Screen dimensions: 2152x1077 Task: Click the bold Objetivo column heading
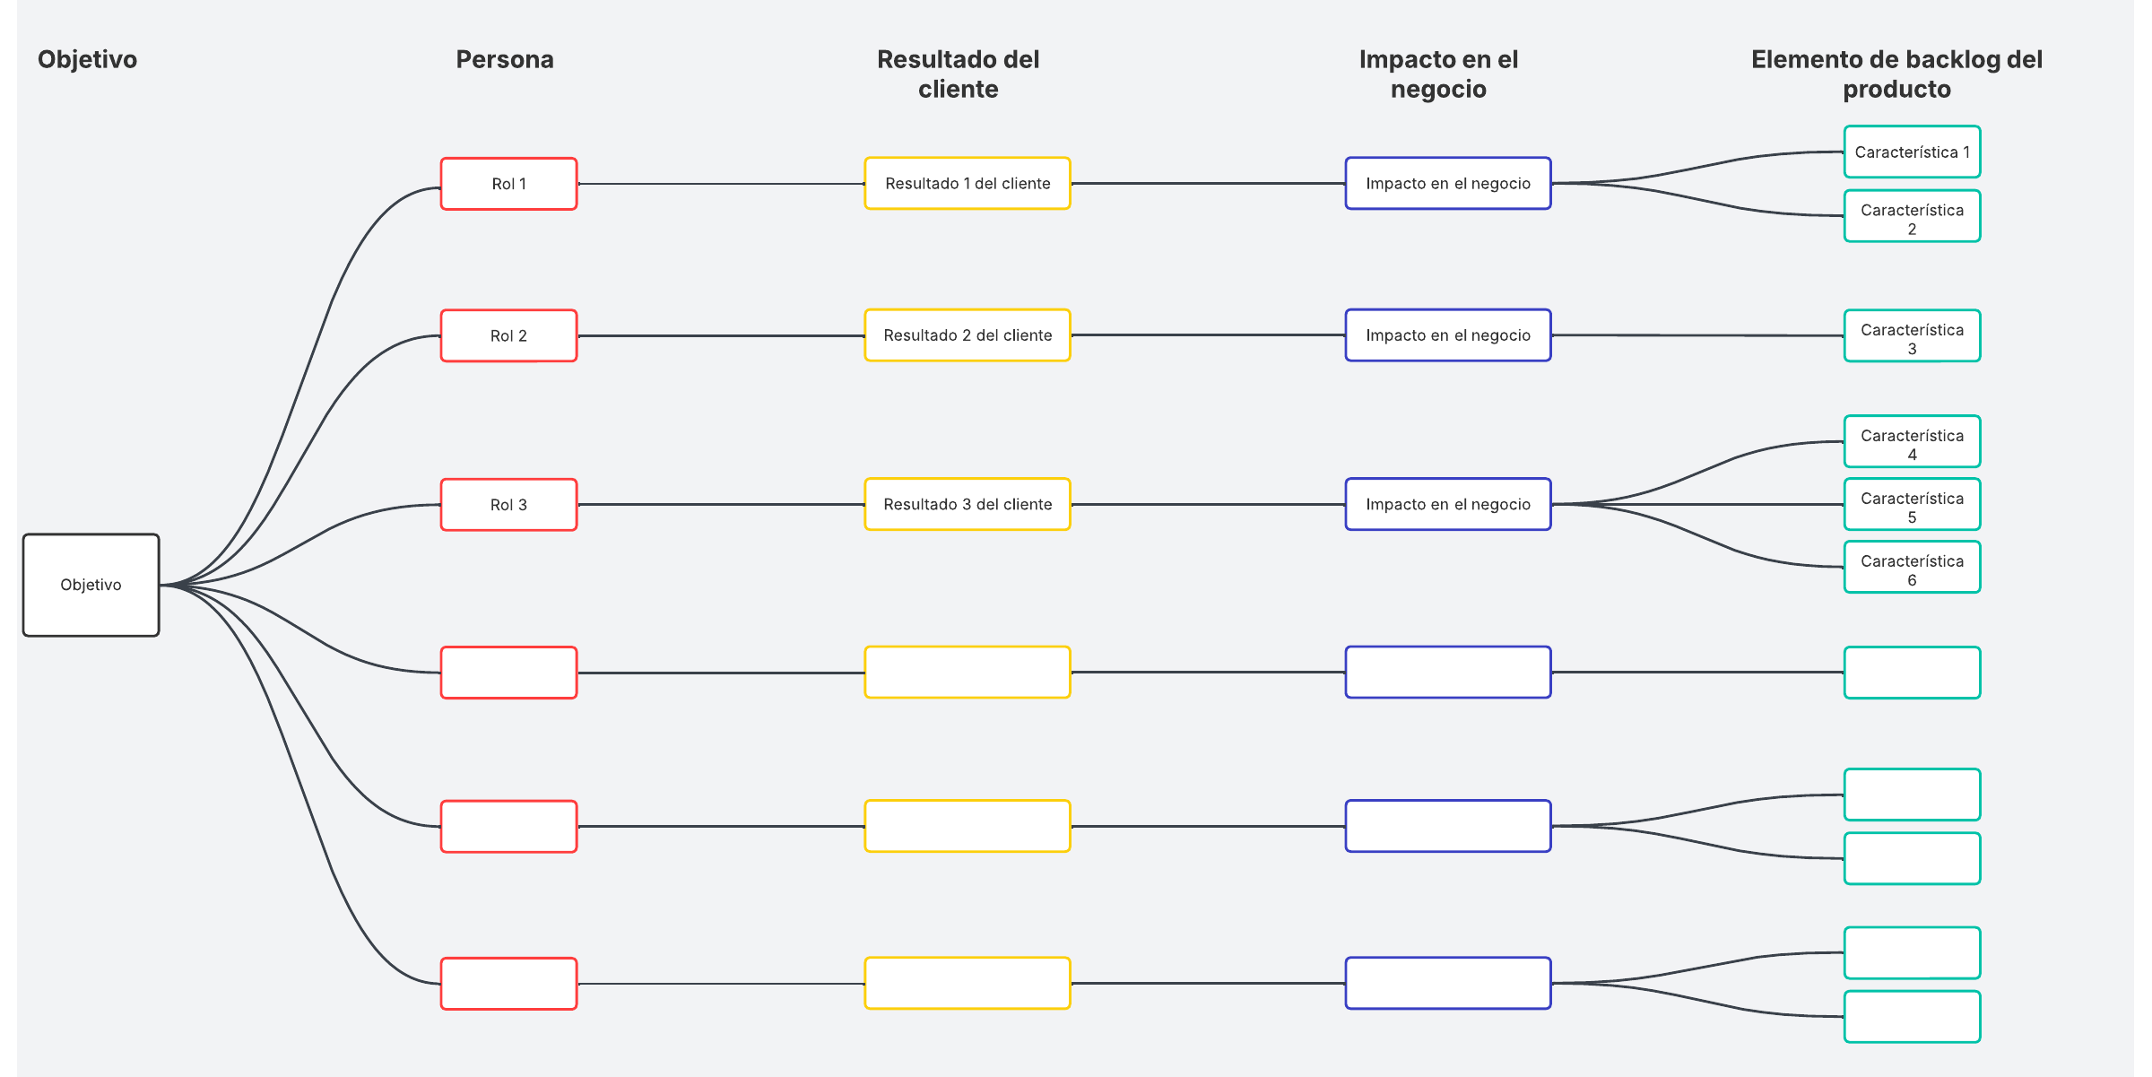87,59
